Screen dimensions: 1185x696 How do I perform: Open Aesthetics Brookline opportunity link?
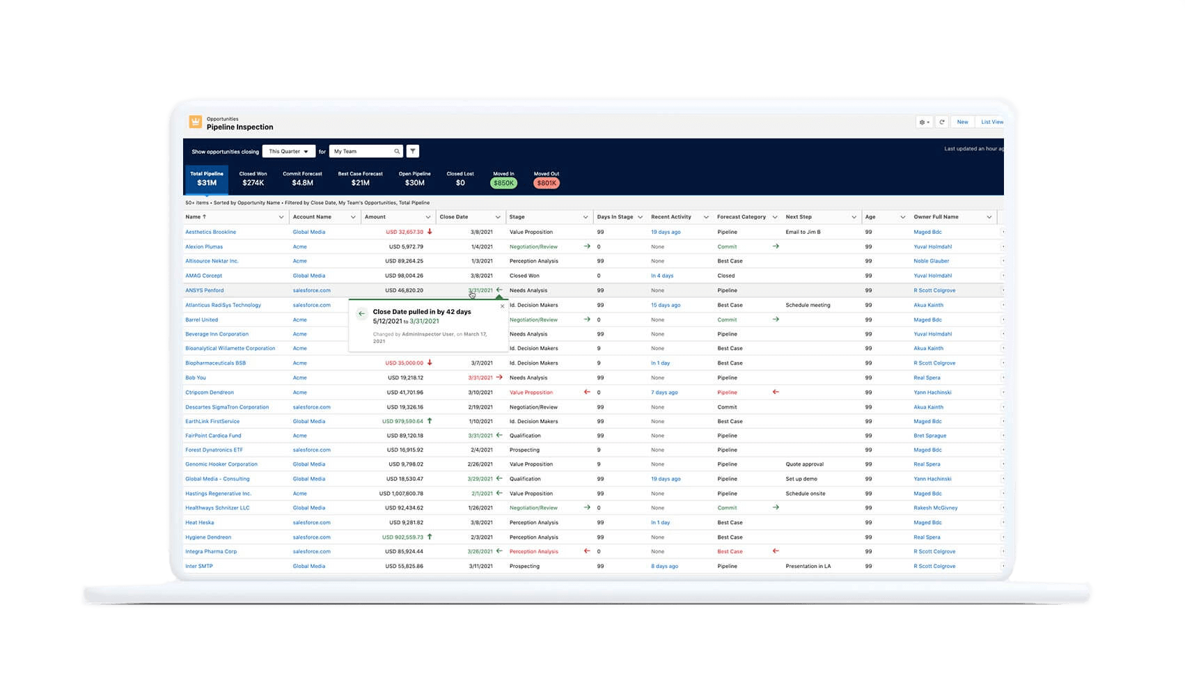(210, 232)
